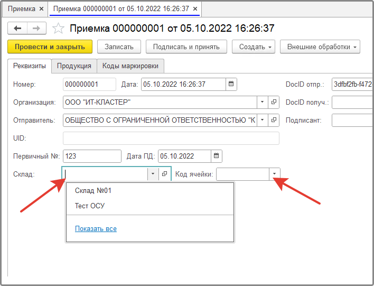The height and width of the screenshot is (286, 374).
Task: Click the Показать все link
Action: (96, 229)
